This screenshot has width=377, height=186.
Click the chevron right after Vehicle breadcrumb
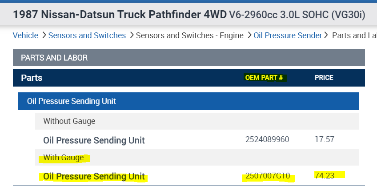[x=44, y=35]
